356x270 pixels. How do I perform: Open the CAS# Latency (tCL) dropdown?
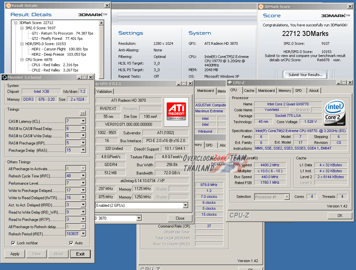point(83,121)
